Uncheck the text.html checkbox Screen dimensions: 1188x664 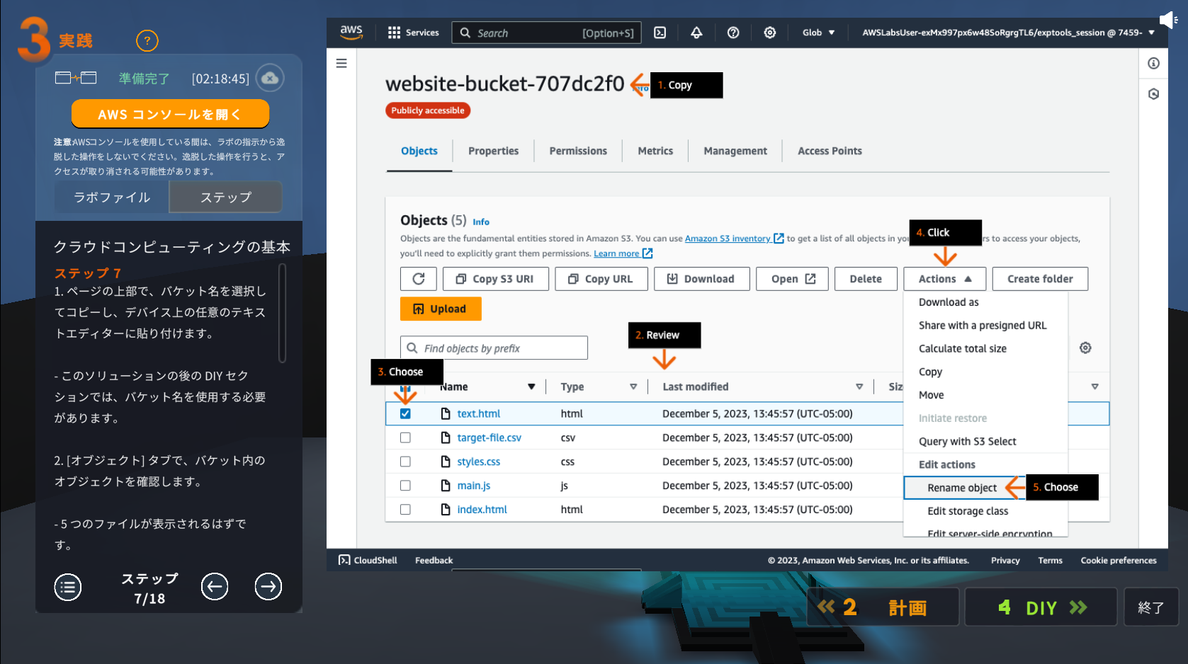tap(405, 413)
